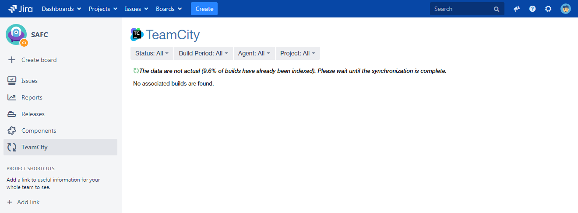Click the Jira logo in header
Screen dimensions: 578x213
pyautogui.click(x=20, y=9)
